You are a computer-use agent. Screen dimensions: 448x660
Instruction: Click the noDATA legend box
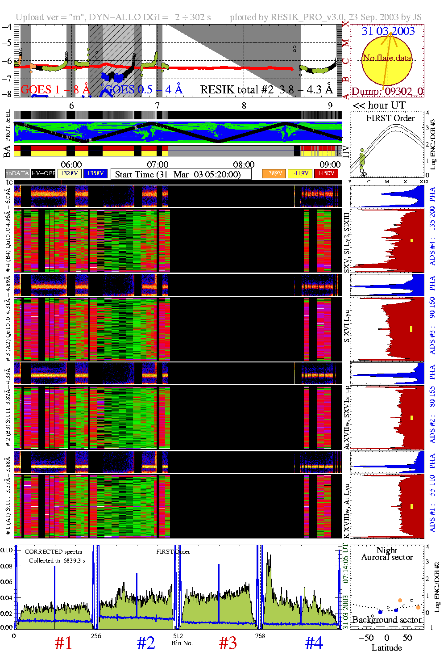click(17, 173)
